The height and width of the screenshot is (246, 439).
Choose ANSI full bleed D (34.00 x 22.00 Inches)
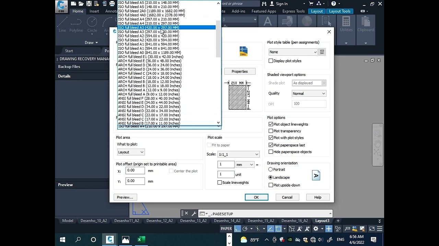tap(149, 107)
